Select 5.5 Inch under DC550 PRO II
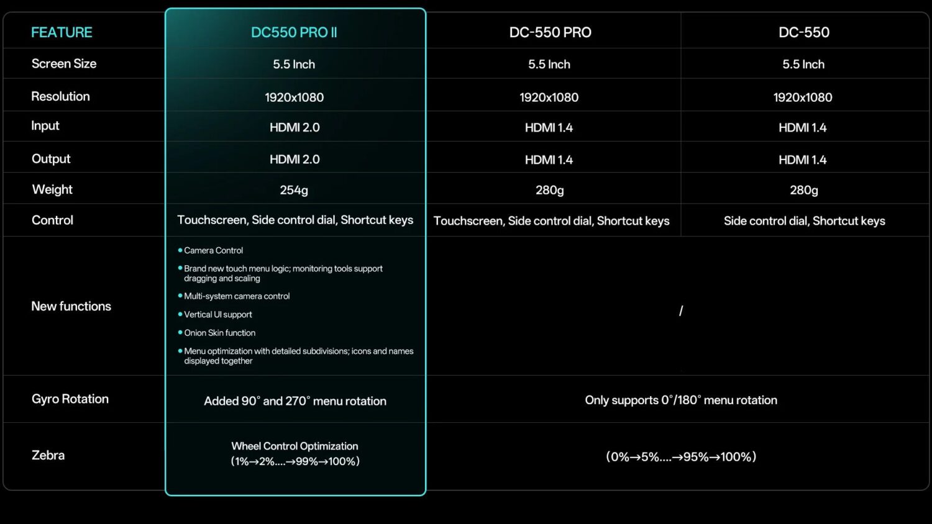932x524 pixels. click(294, 65)
